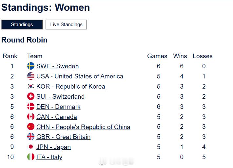Image resolution: width=233 pixels, height=168 pixels.
Task: Click the Japan flag icon
Action: tap(31, 147)
